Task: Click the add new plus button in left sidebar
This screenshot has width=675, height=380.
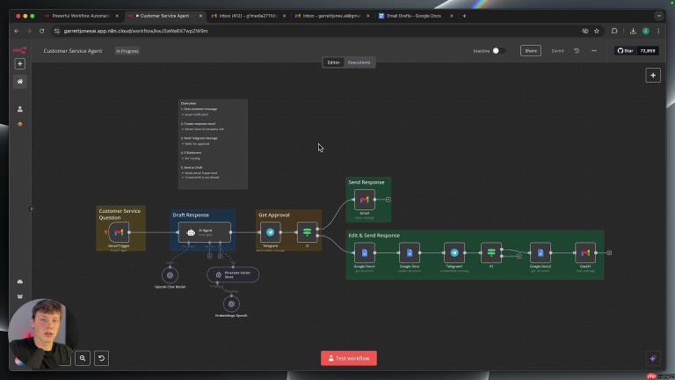Action: tap(20, 63)
